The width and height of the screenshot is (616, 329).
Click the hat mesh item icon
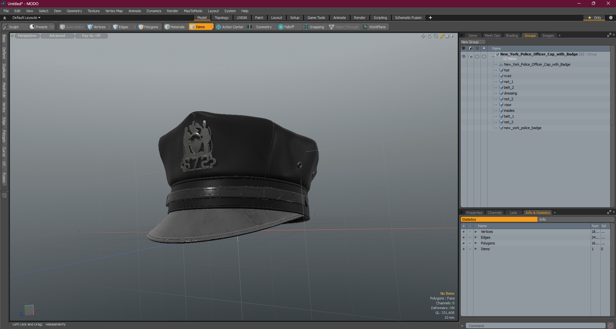coord(501,70)
